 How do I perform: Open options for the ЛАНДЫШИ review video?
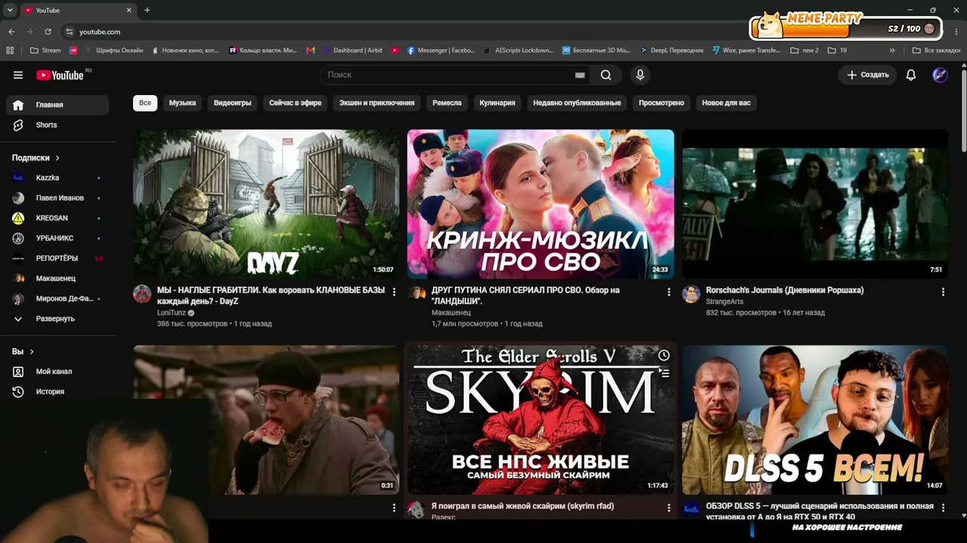pos(669,292)
